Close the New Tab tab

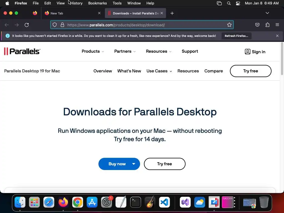99,13
